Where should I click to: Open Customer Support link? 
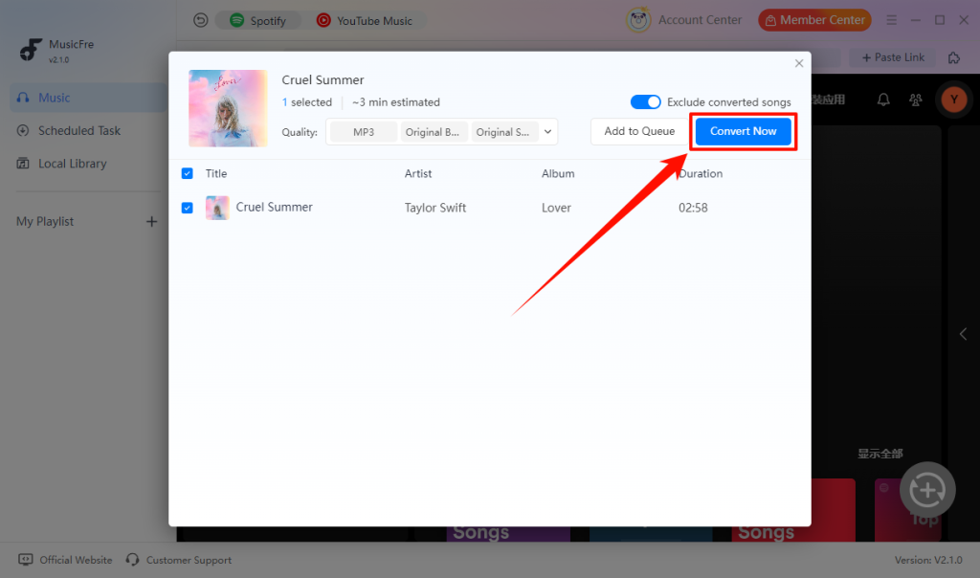179,560
